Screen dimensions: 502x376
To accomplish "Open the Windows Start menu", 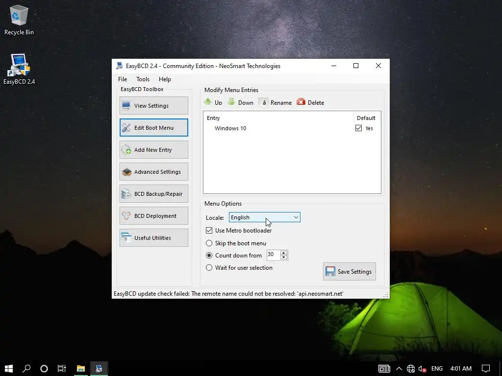I will coord(9,368).
